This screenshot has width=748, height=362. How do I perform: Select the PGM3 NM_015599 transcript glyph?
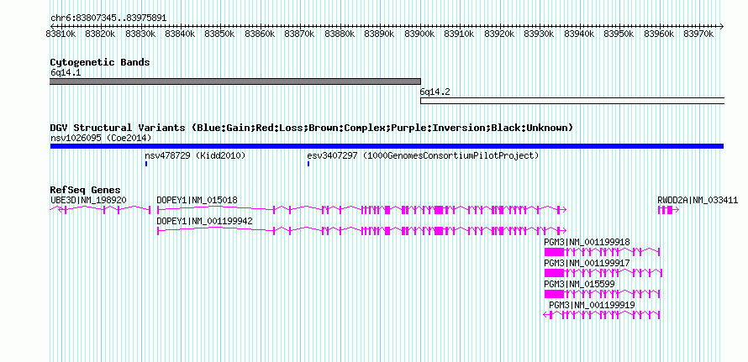[602, 294]
